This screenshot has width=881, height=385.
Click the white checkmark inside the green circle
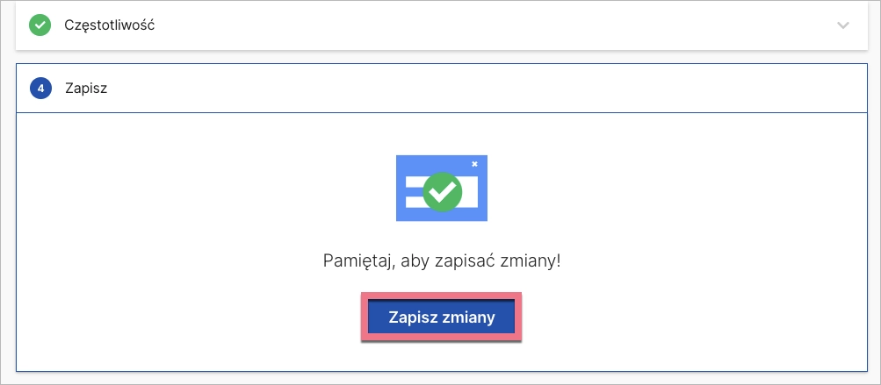(x=442, y=192)
